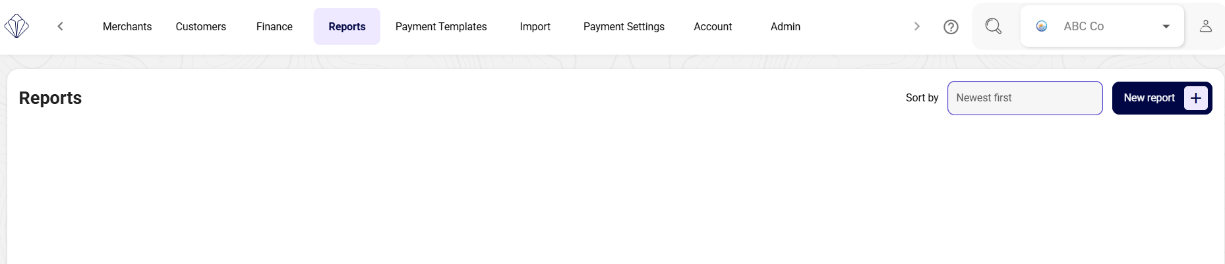Click the ABC Co company logo icon
Viewport: 1225px width, 264px height.
click(x=1042, y=26)
